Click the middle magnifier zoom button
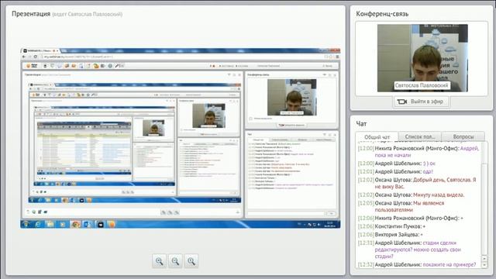496x279 pixels. pyautogui.click(x=175, y=261)
